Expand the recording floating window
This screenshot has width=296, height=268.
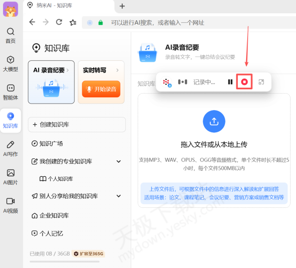point(261,82)
